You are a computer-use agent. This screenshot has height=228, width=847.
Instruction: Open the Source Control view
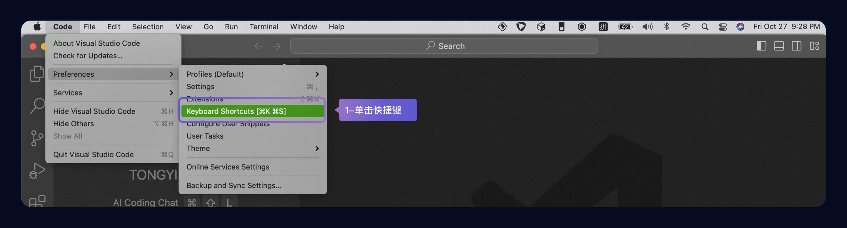37,138
